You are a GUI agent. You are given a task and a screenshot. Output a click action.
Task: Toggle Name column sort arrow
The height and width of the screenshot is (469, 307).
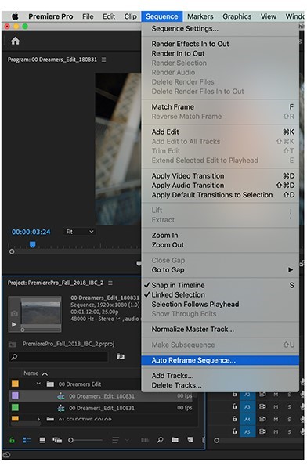click(45, 374)
